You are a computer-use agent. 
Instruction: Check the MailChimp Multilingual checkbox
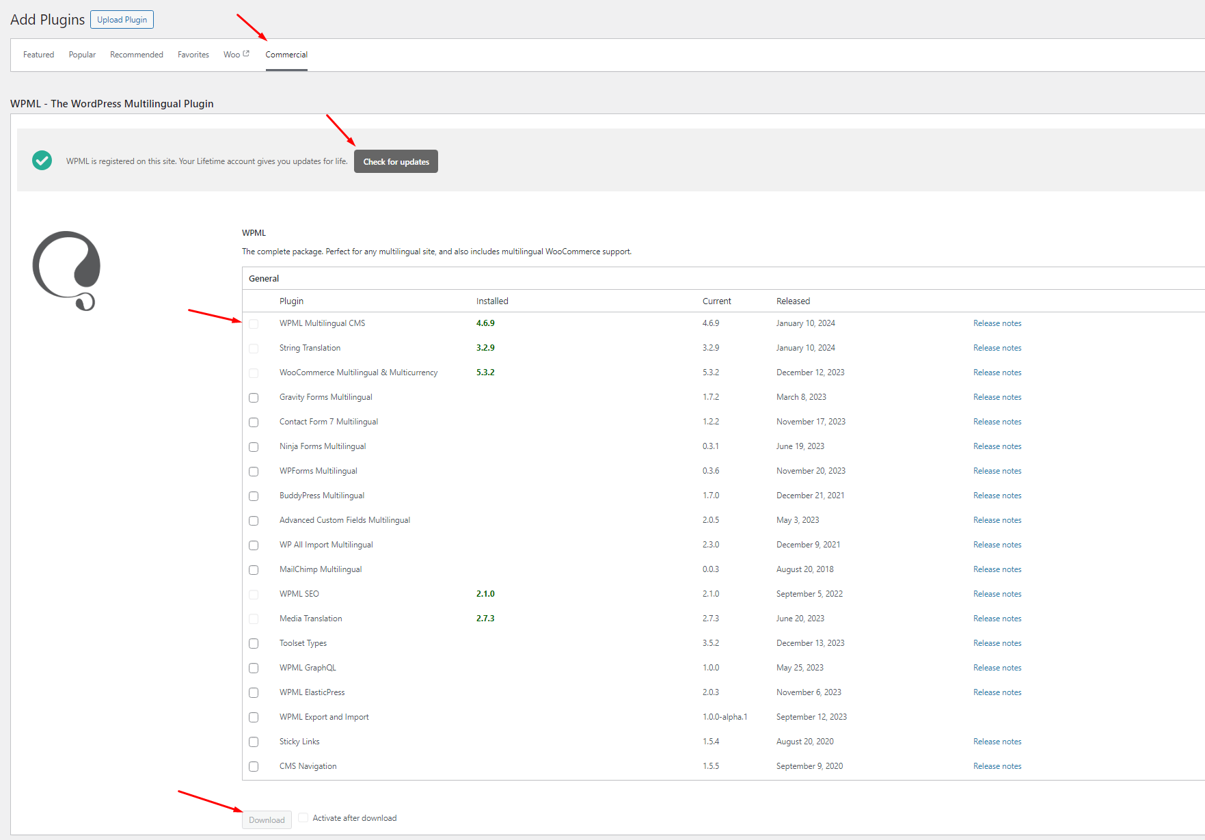click(254, 570)
